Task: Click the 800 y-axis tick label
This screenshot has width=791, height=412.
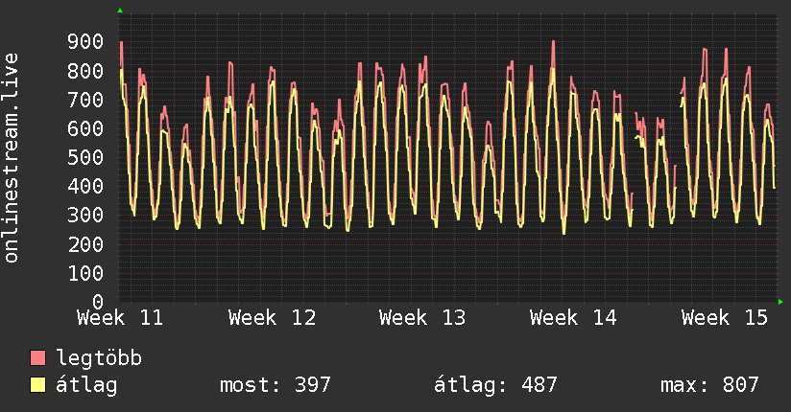Action: point(85,71)
